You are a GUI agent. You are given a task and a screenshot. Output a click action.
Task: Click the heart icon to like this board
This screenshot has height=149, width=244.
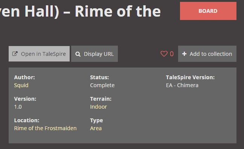[x=164, y=54]
